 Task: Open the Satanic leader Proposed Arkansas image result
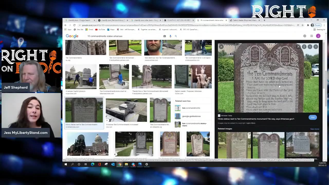pyautogui.click(x=193, y=77)
